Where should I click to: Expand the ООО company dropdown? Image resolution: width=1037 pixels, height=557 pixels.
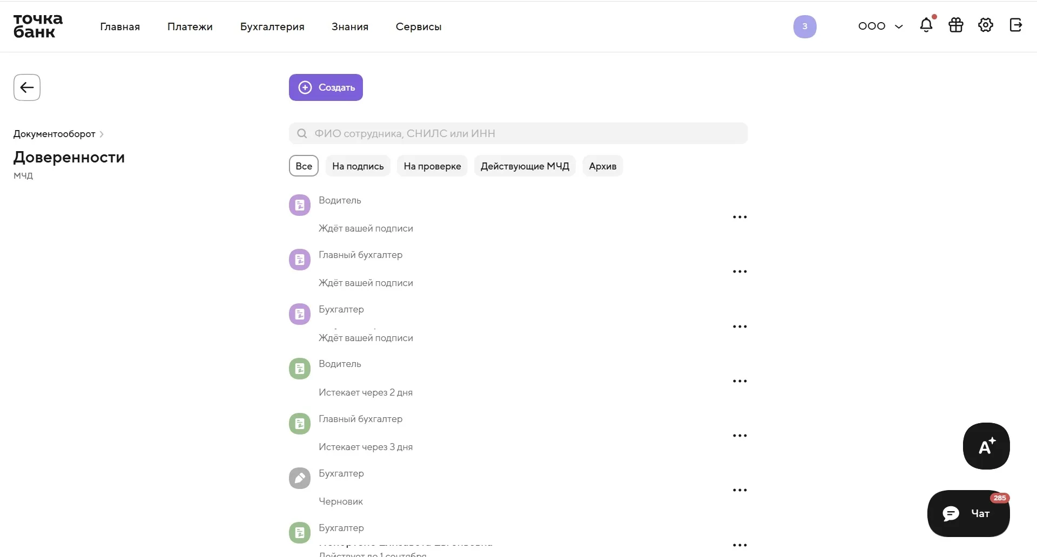(880, 26)
